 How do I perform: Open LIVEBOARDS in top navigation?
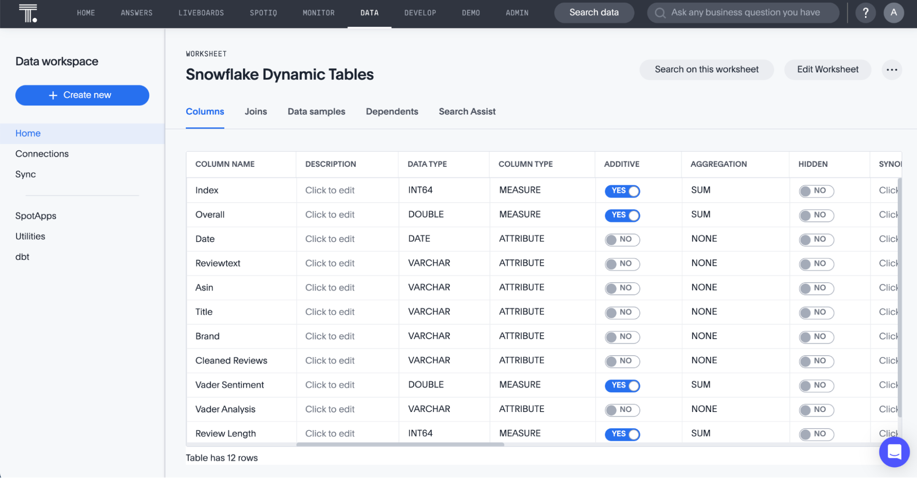[201, 13]
